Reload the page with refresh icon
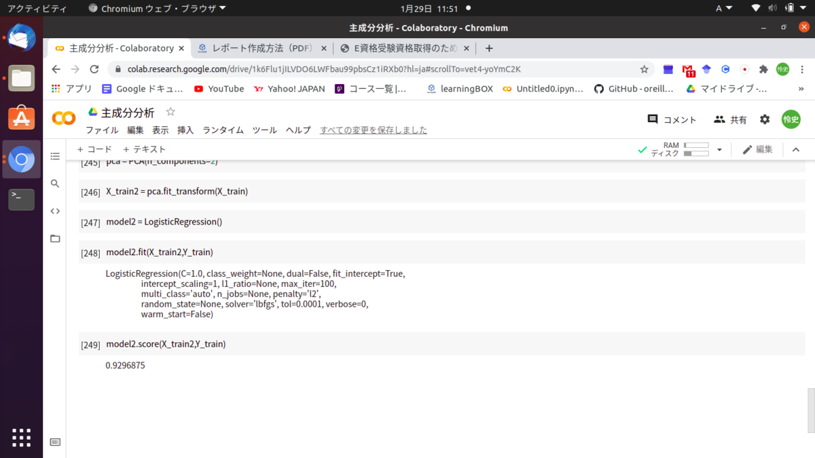Viewport: 815px width, 458px height. pyautogui.click(x=94, y=69)
